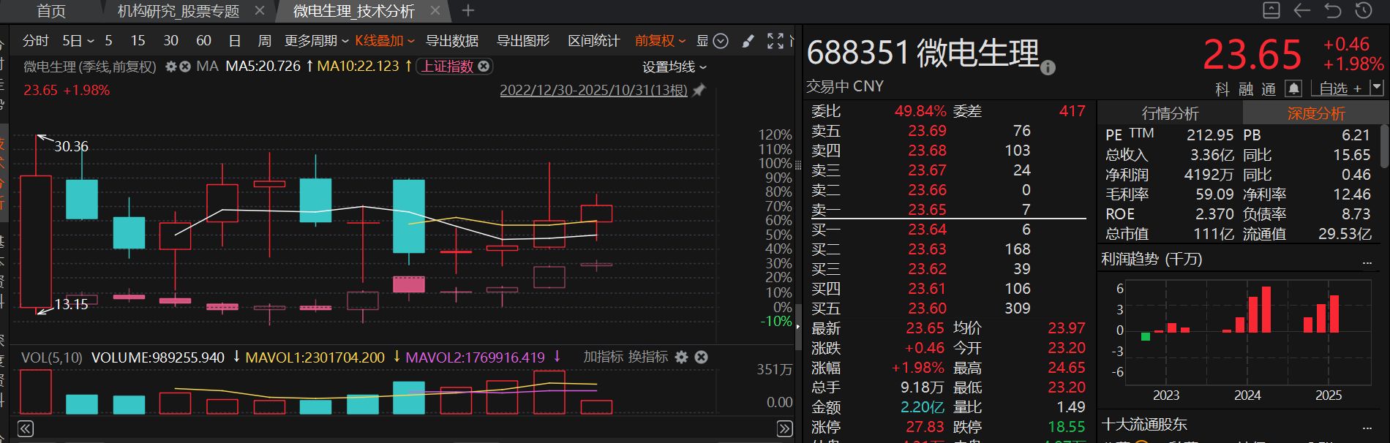The image size is (1390, 443).
Task: Open MA indicator settings gear icon
Action: pyautogui.click(x=171, y=67)
